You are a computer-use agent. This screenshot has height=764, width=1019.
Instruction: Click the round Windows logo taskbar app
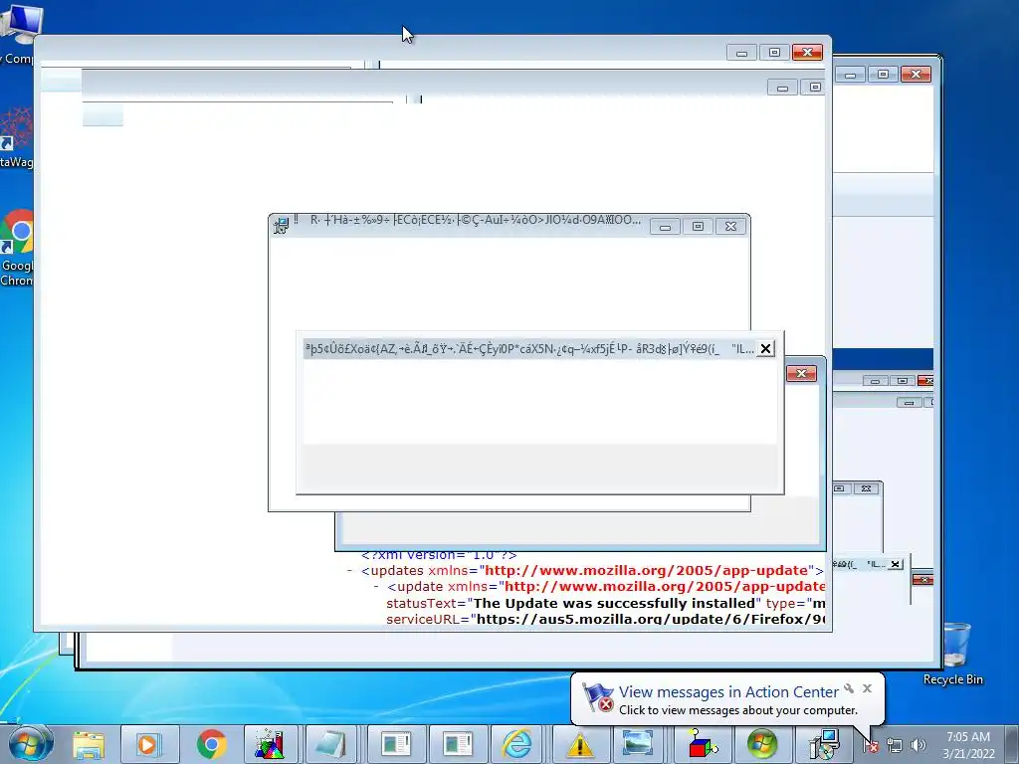761,744
